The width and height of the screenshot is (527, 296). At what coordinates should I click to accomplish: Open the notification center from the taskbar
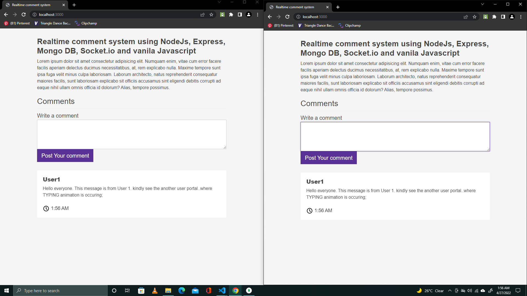(519, 291)
